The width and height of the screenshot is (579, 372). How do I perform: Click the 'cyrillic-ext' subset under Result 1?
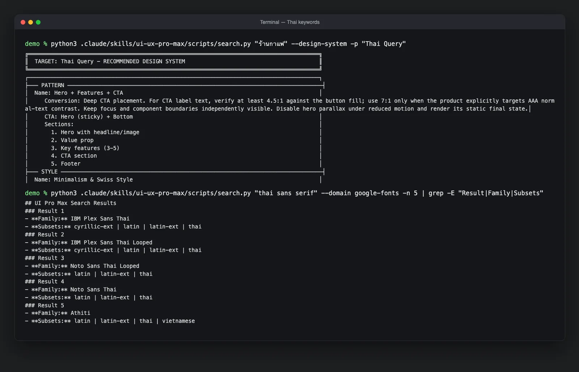pyautogui.click(x=93, y=227)
